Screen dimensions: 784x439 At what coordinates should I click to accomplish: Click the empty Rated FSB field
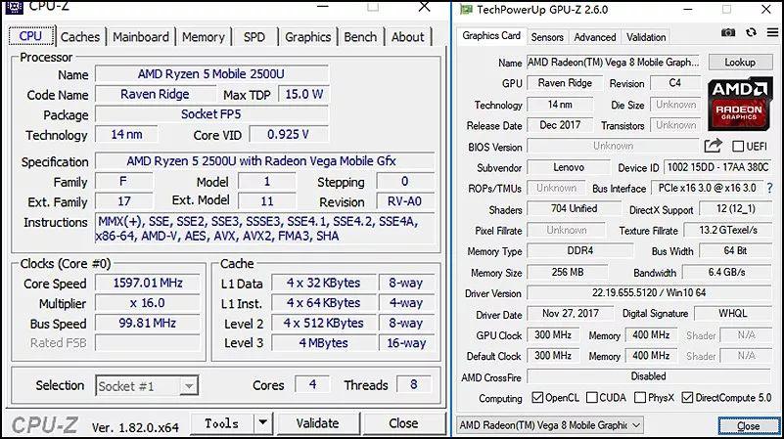click(148, 343)
